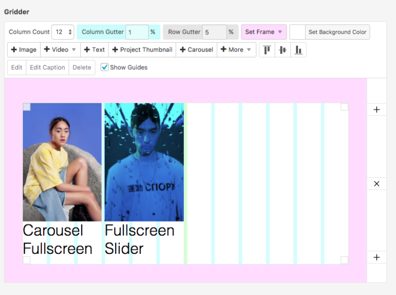Click the align top icon

click(x=267, y=50)
